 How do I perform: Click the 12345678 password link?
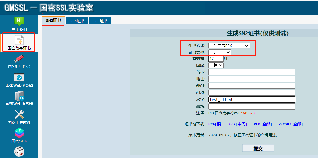[246, 113]
